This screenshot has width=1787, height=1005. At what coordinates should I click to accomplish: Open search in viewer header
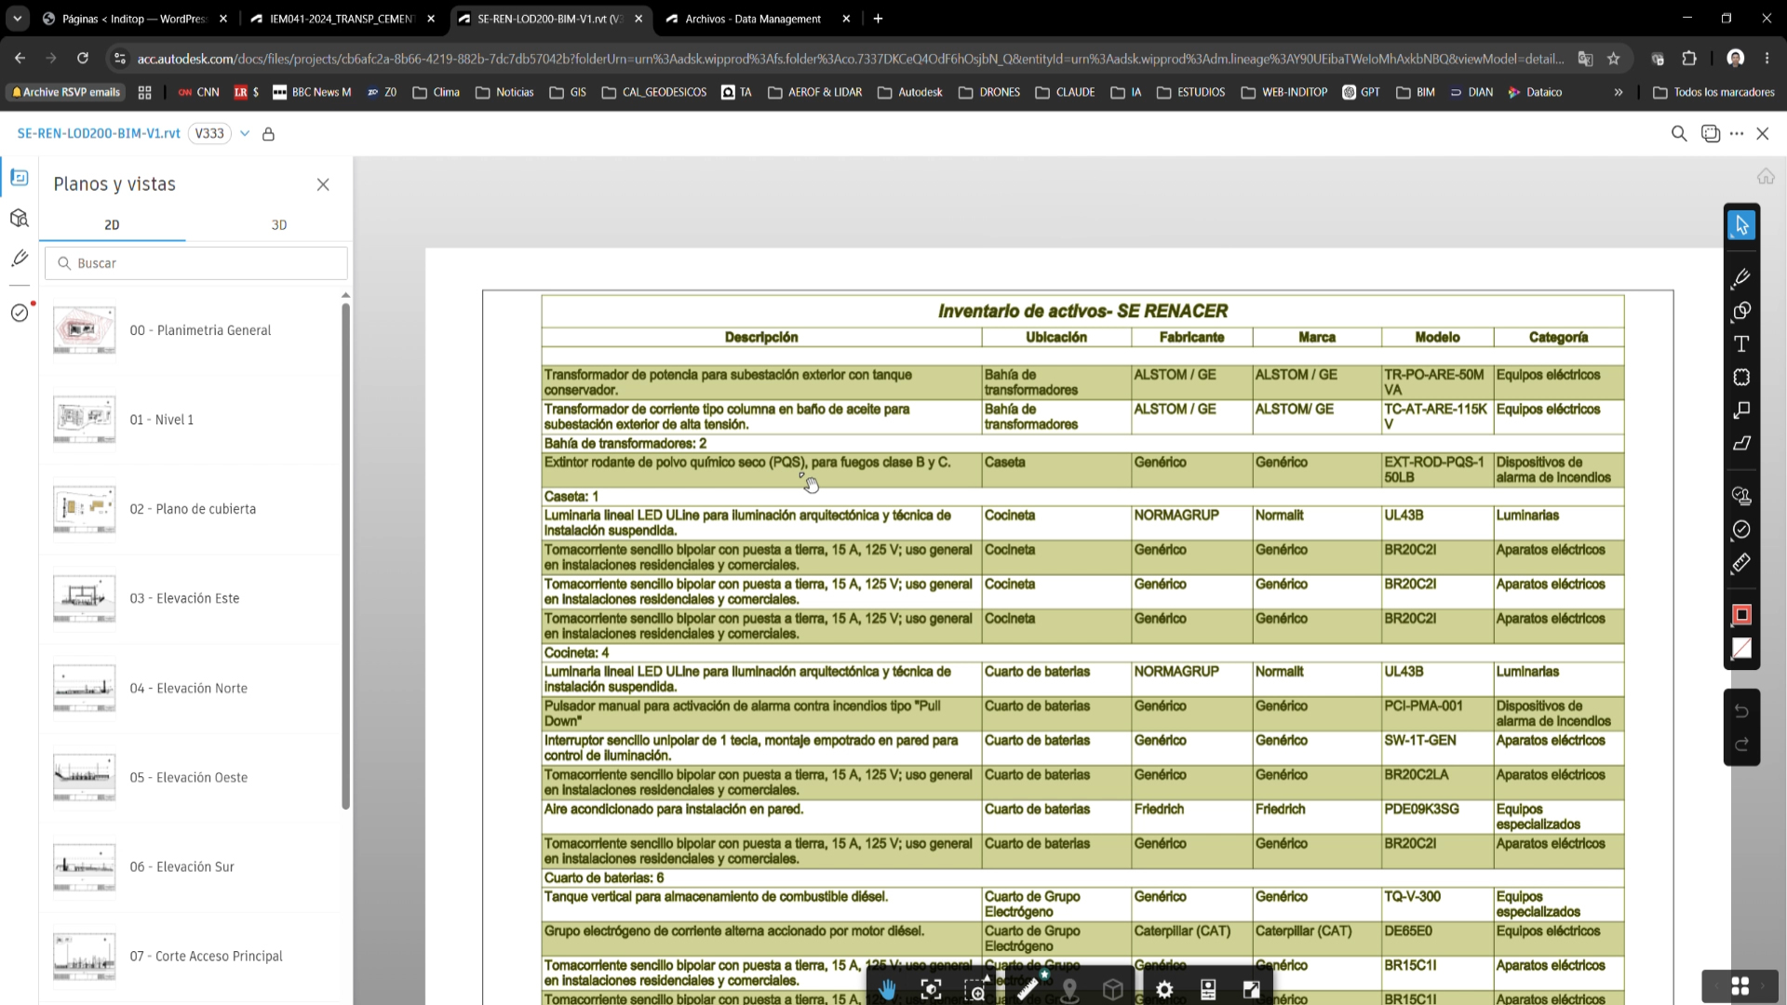tap(1679, 134)
